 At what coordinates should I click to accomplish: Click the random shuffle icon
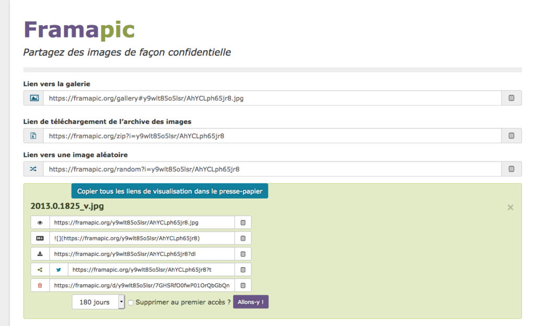point(33,169)
